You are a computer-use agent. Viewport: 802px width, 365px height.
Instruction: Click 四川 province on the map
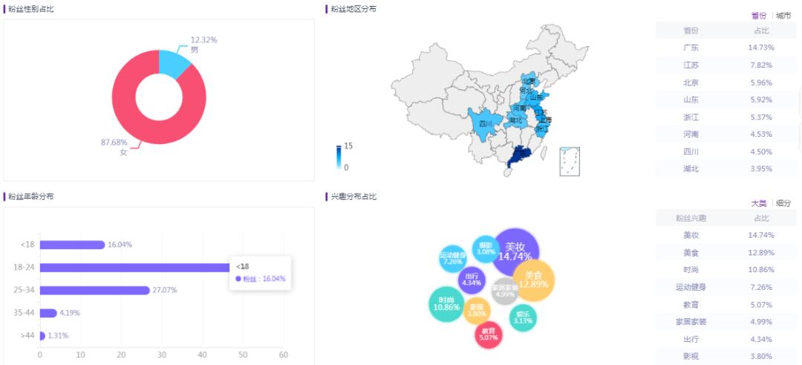tap(484, 124)
